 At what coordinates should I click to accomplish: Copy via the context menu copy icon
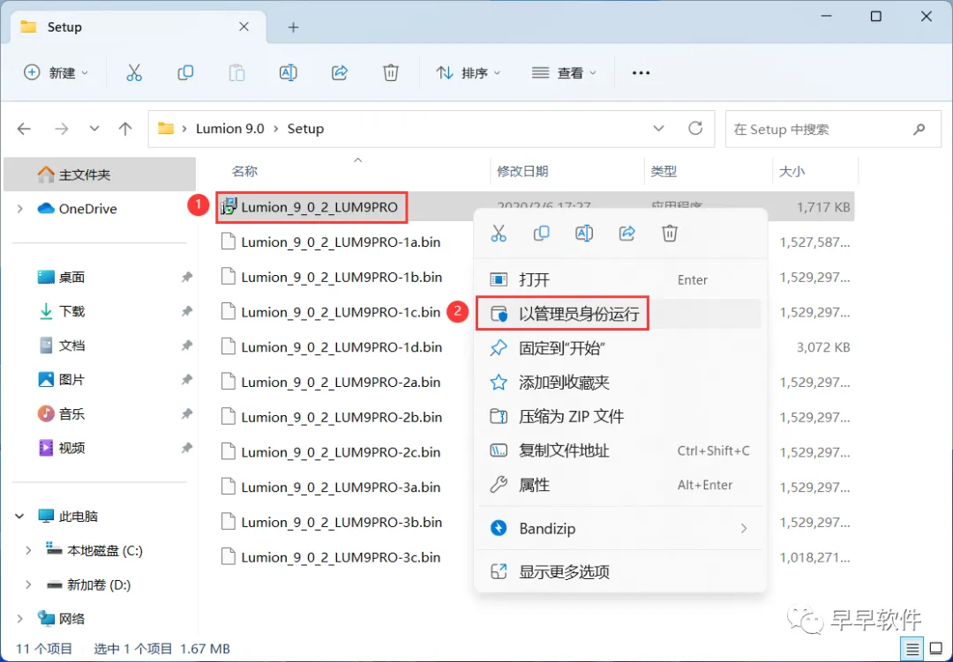click(x=541, y=234)
